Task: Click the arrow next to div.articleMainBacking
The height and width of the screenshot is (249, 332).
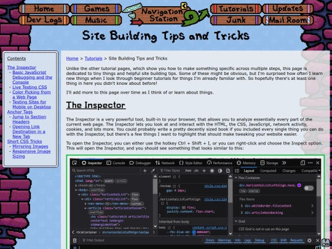Action: [312, 213]
